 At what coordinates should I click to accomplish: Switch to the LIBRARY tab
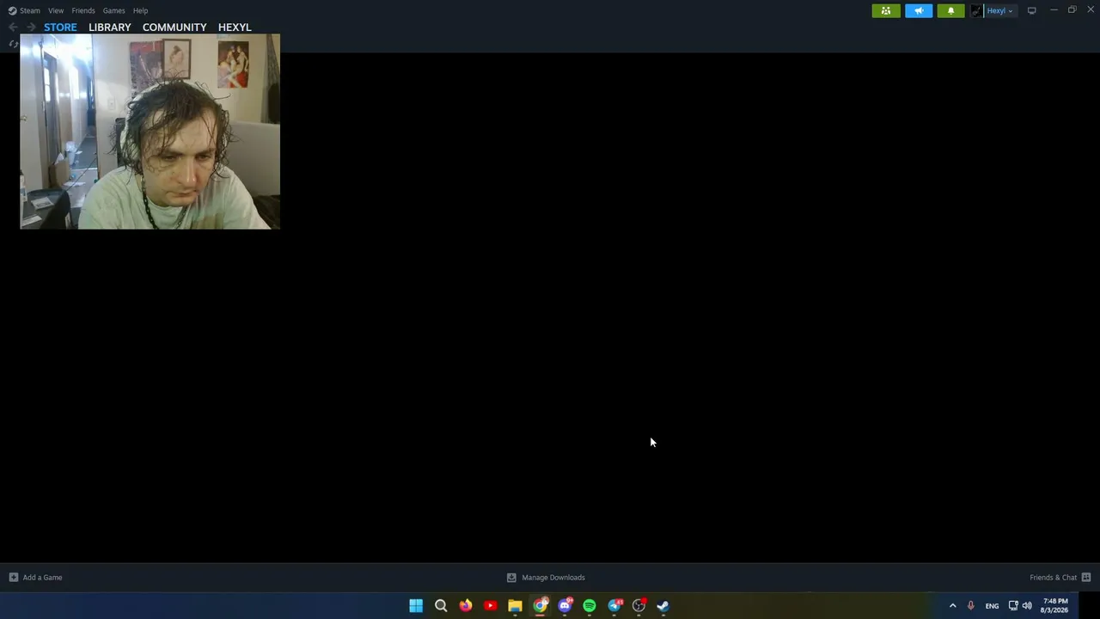coord(110,28)
